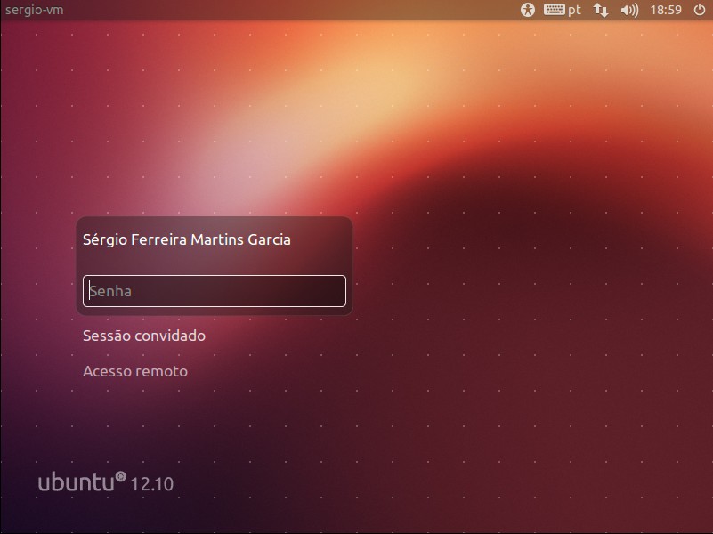
Task: Open the network connections indicator
Action: (601, 10)
